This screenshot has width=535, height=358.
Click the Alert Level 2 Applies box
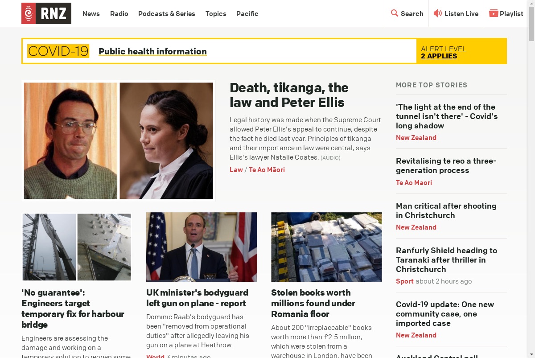pos(461,51)
